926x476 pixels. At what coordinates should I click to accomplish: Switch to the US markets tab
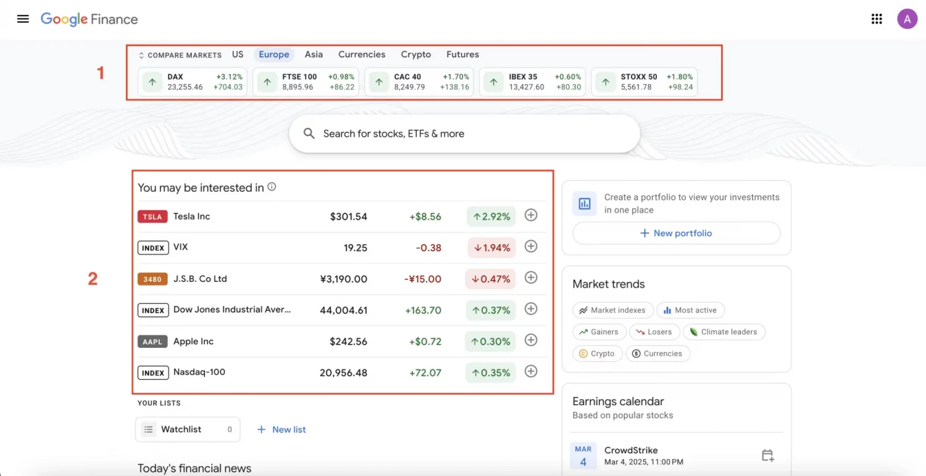pyautogui.click(x=238, y=54)
